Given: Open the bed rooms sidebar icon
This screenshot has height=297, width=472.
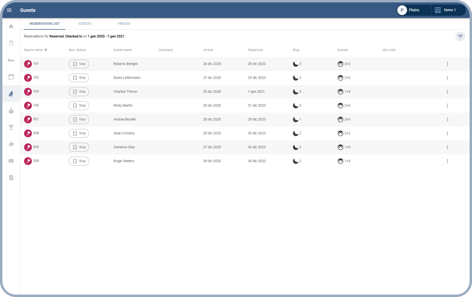Looking at the screenshot, I should coord(11,60).
